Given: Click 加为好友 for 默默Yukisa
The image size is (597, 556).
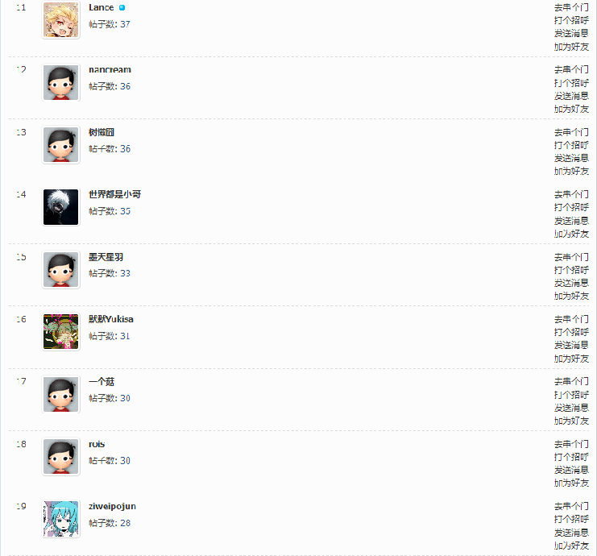Looking at the screenshot, I should (x=571, y=359).
